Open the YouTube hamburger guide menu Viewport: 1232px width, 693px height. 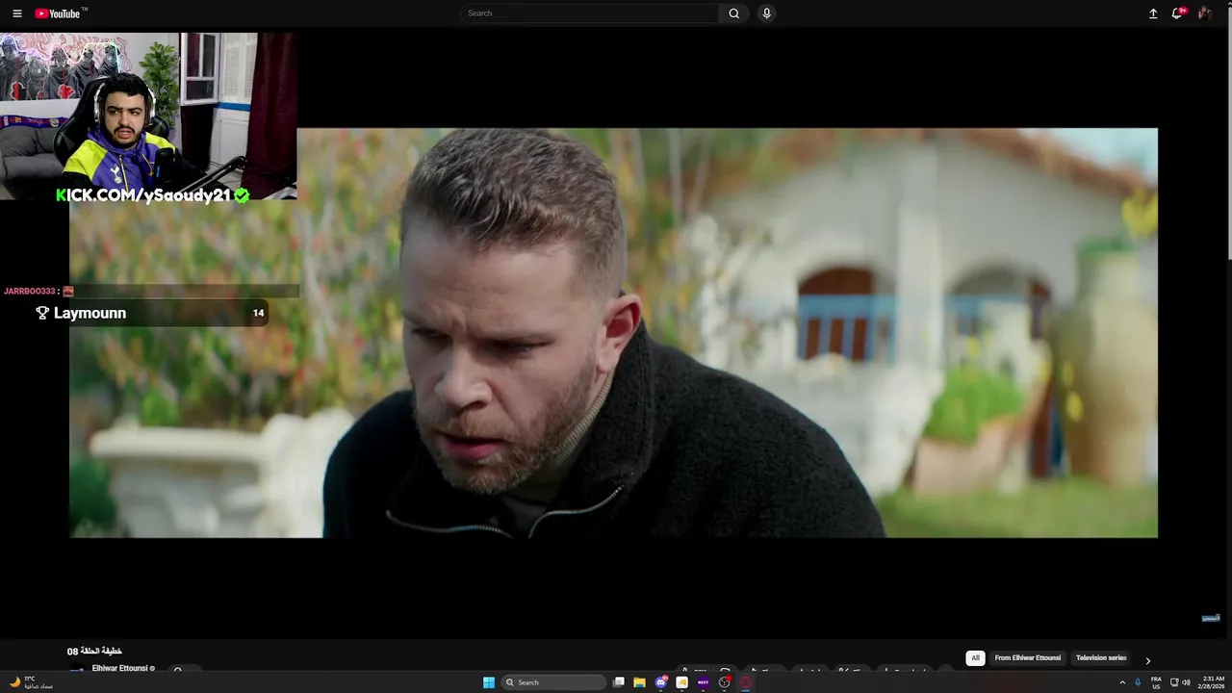click(x=17, y=13)
